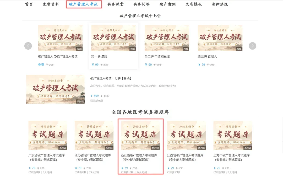Click the 十七讲 series course banner image
Image resolution: width=283 pixels, height=177 pixels.
tap(55, 89)
